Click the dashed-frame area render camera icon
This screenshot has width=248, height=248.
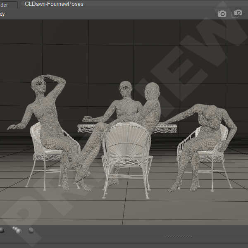click(238, 13)
